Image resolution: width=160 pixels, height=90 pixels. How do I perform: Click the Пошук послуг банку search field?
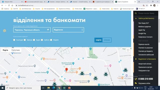click(146, 13)
